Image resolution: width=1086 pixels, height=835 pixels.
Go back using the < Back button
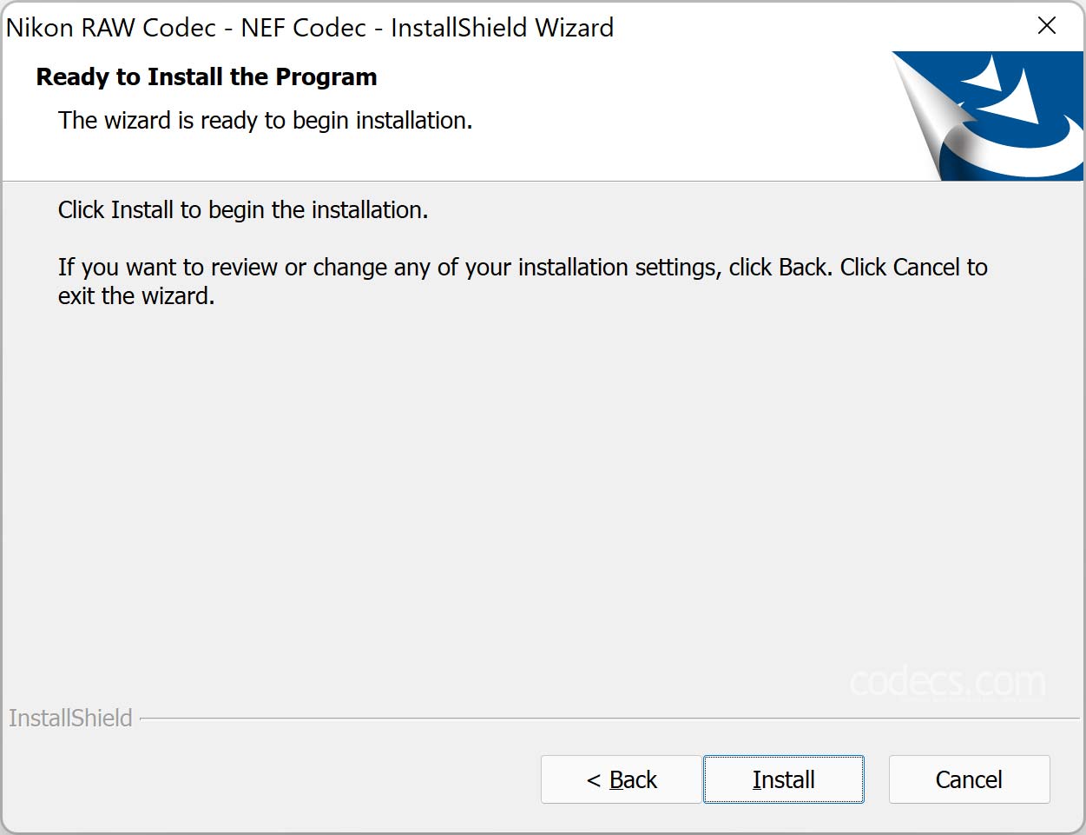coord(621,779)
